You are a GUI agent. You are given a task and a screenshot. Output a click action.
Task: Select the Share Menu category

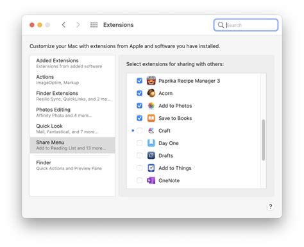coord(72,145)
